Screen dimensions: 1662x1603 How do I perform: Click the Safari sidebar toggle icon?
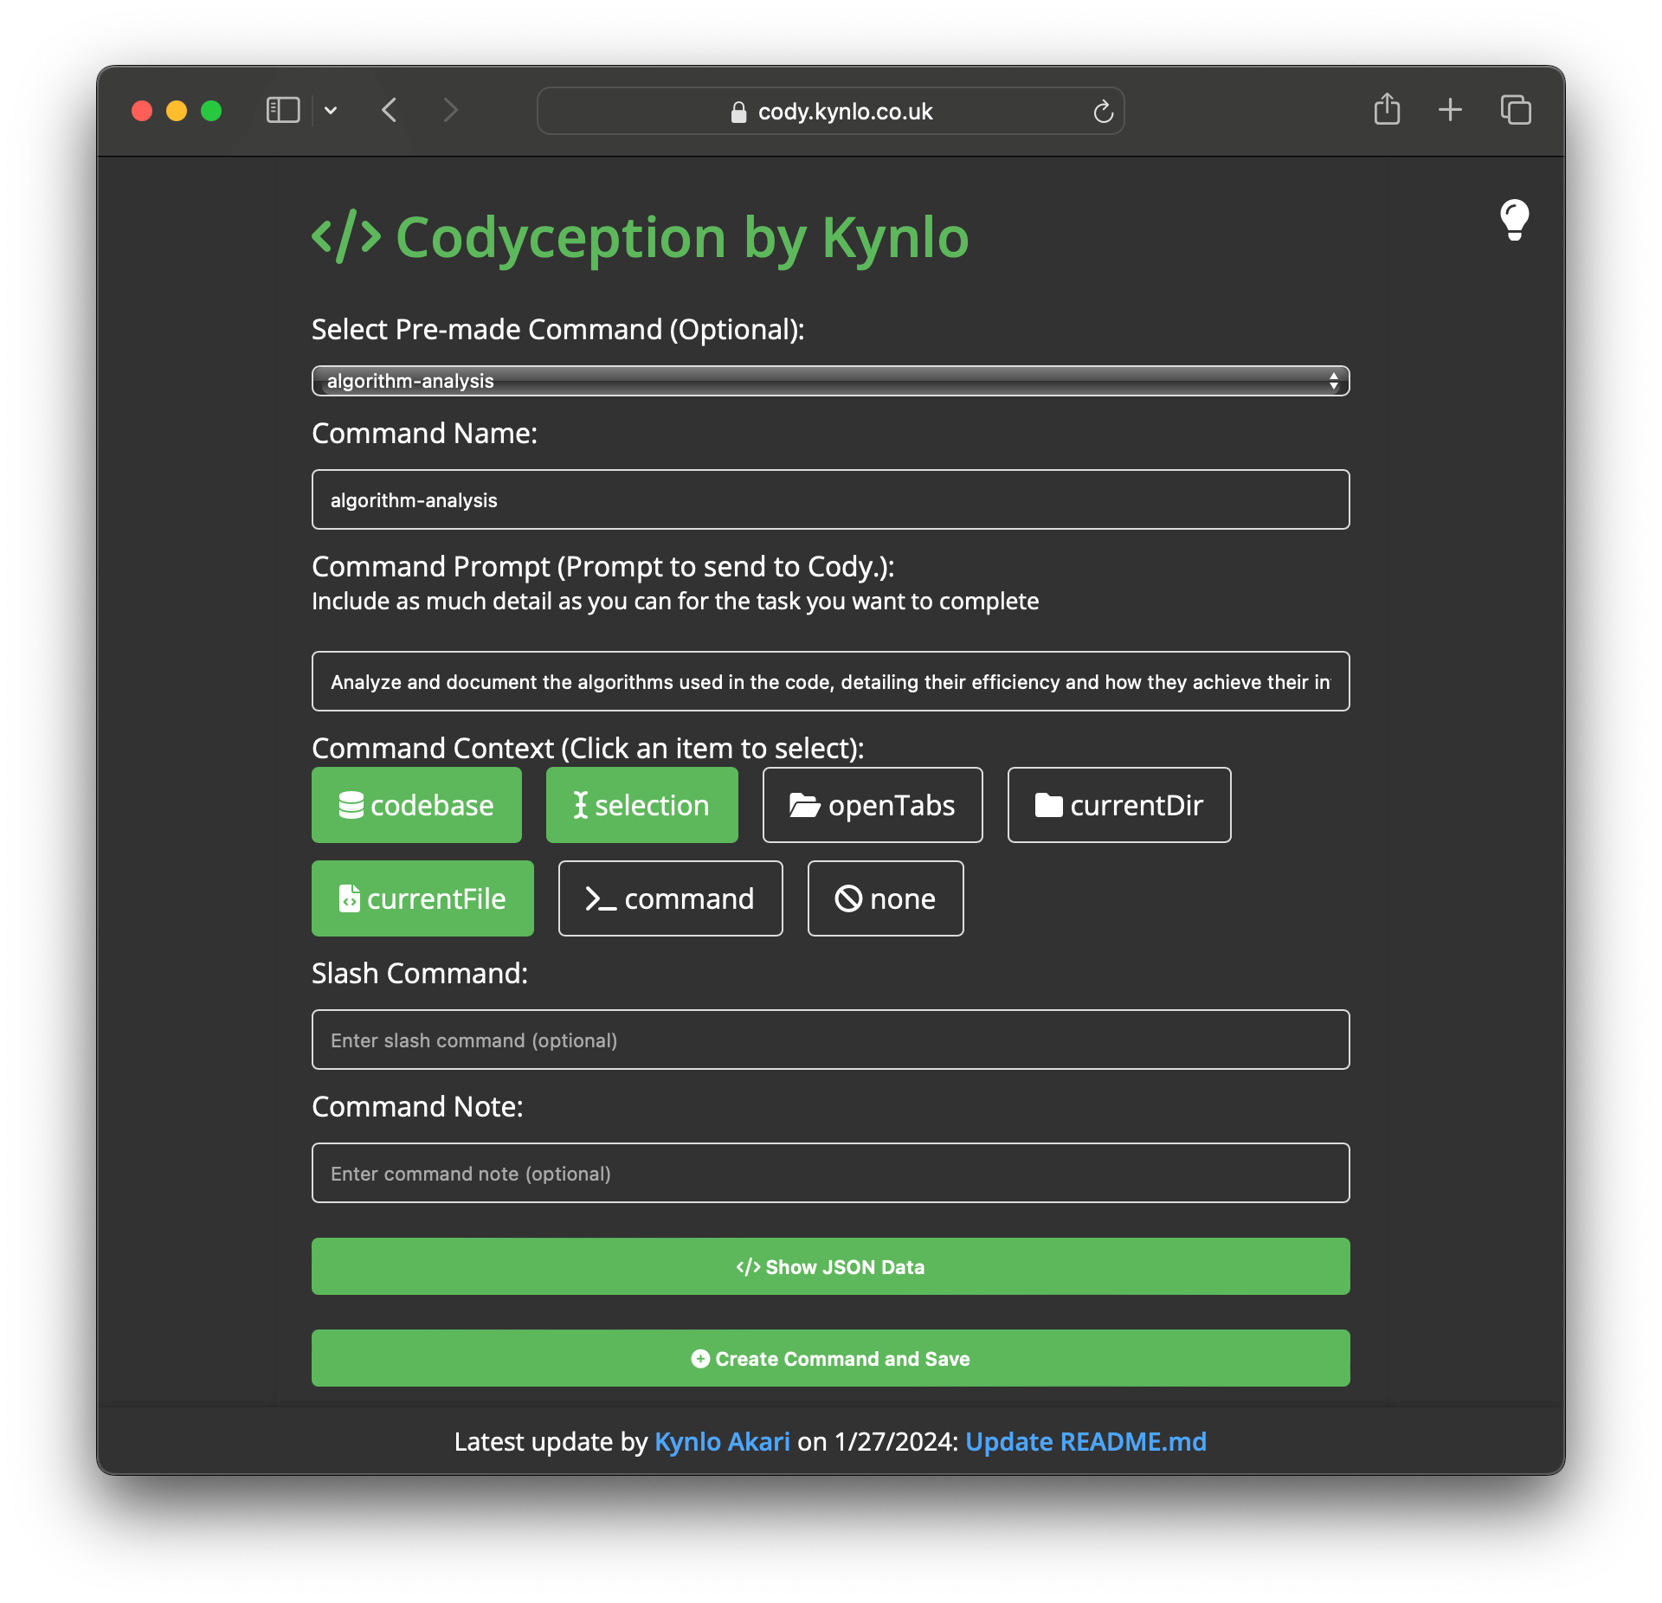click(283, 111)
